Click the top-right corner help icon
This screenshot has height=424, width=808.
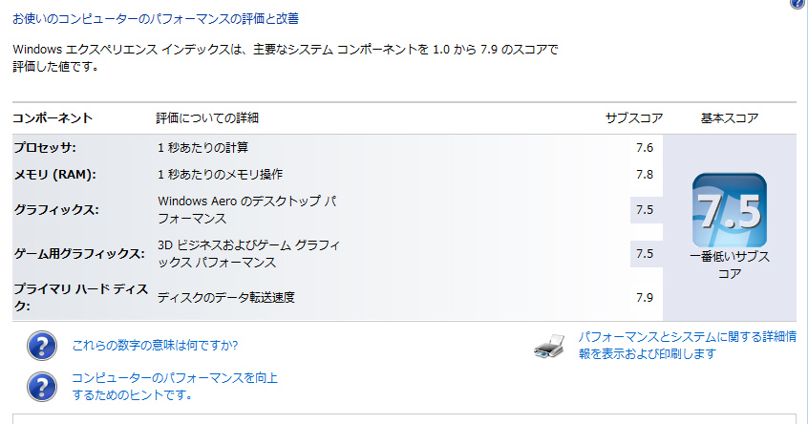click(798, 3)
